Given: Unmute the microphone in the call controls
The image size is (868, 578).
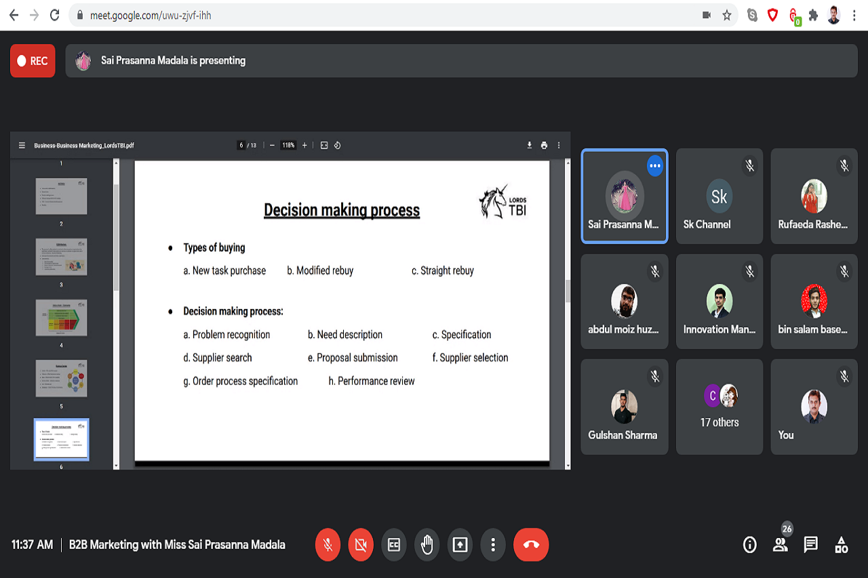Looking at the screenshot, I should tap(328, 545).
